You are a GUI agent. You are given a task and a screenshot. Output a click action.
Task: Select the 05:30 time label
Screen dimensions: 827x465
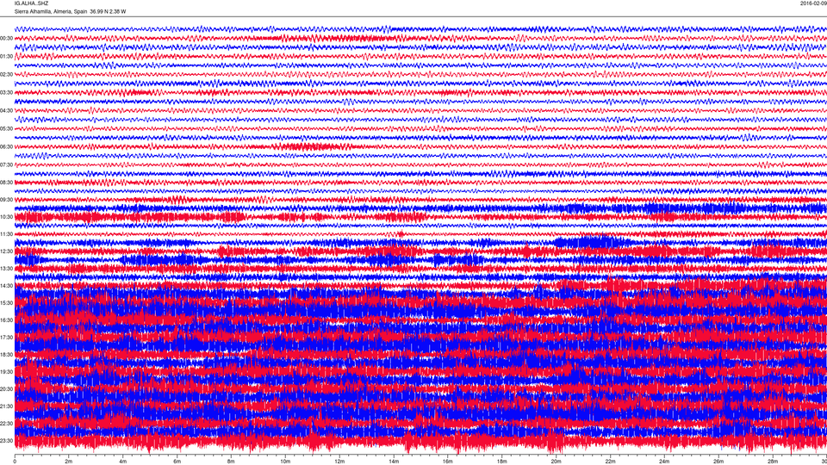pyautogui.click(x=6, y=129)
